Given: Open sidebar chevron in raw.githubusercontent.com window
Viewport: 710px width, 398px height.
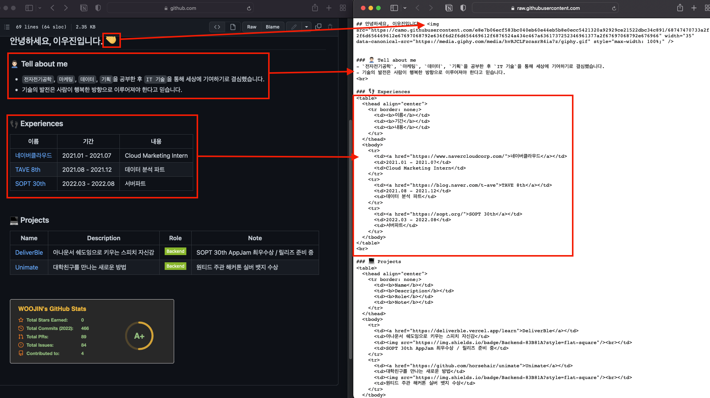Looking at the screenshot, I should [x=405, y=8].
